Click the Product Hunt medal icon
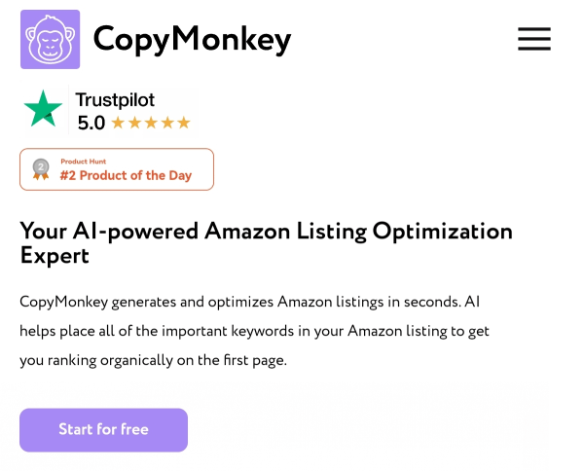Viewport: 584px width, 471px height. pyautogui.click(x=41, y=169)
